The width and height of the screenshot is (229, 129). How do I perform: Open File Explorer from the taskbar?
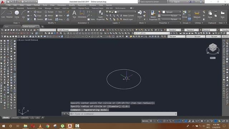click(25, 126)
